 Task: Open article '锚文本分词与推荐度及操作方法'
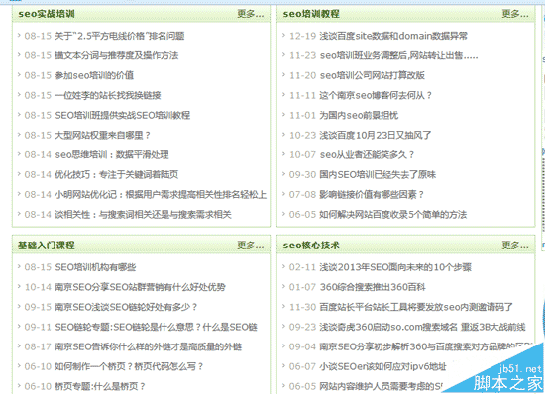point(117,55)
